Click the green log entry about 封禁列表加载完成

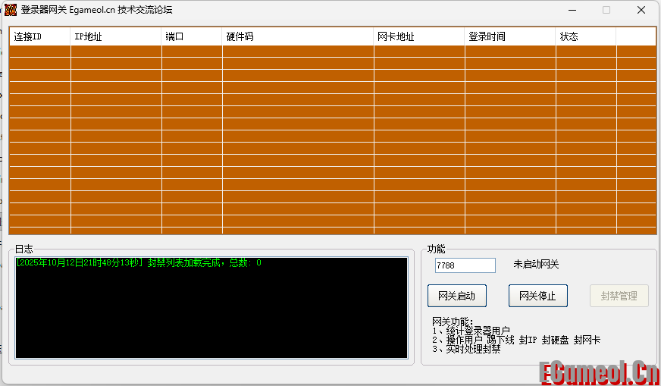pos(138,263)
